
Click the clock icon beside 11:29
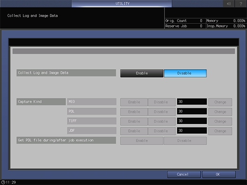click(x=3, y=182)
